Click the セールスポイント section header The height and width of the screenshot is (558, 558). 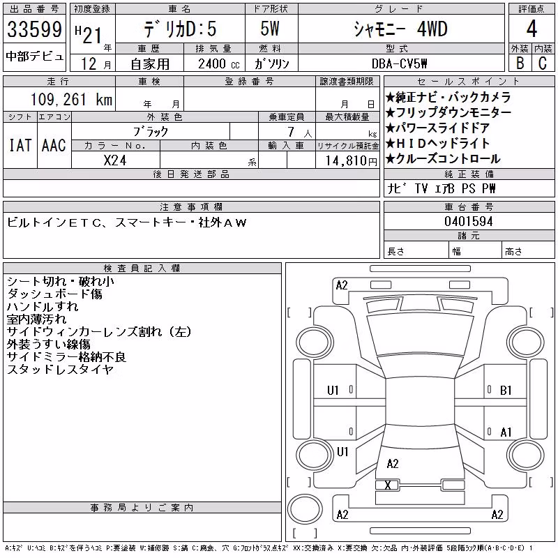[x=469, y=82]
